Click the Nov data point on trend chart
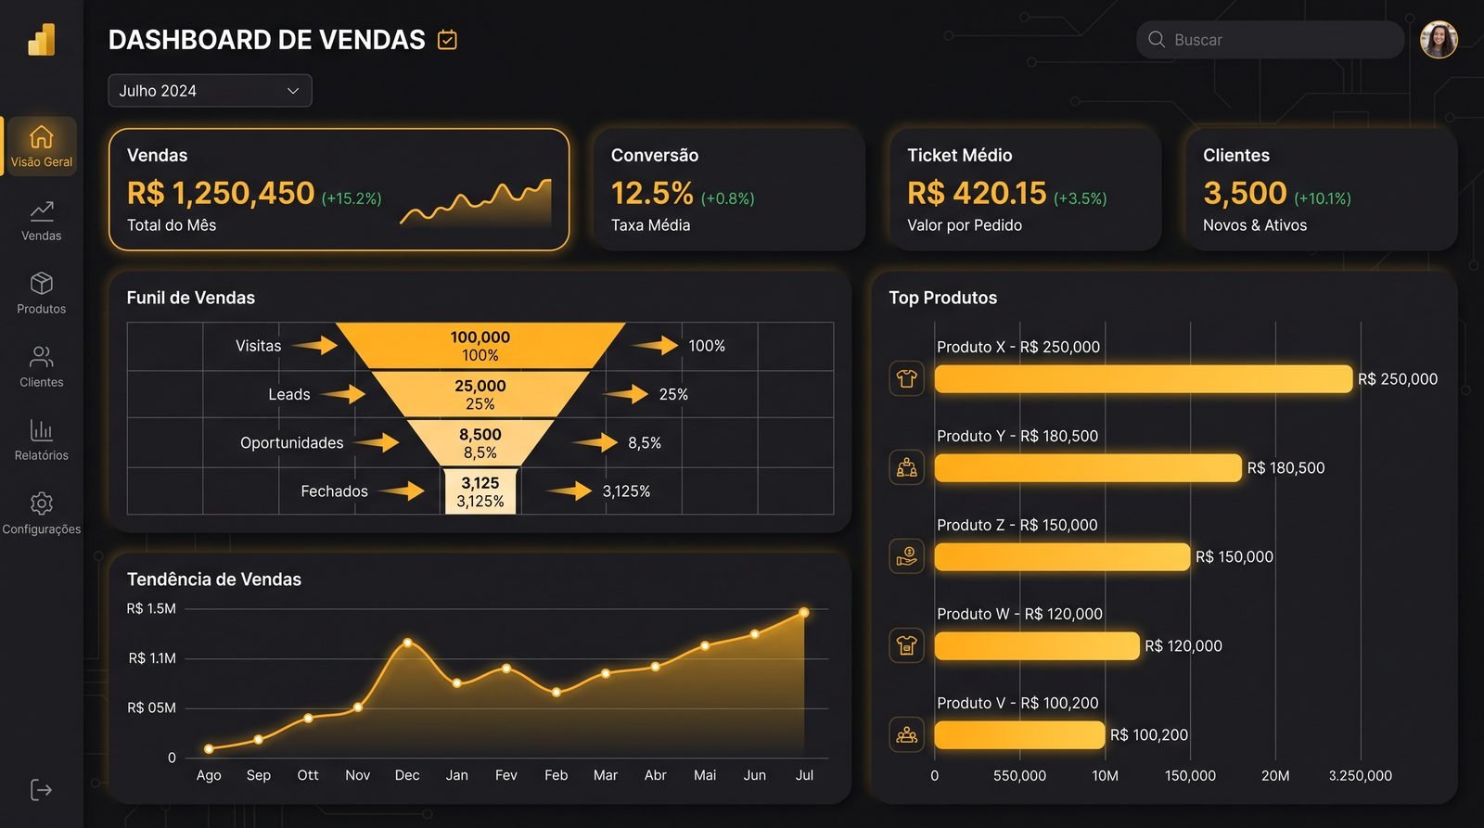 [x=358, y=707]
